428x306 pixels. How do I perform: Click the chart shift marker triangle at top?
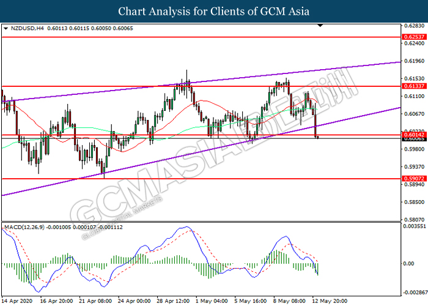click(x=320, y=26)
